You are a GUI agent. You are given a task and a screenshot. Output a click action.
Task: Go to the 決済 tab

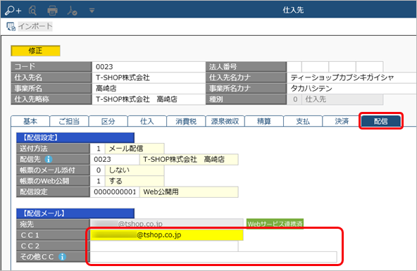coord(342,121)
